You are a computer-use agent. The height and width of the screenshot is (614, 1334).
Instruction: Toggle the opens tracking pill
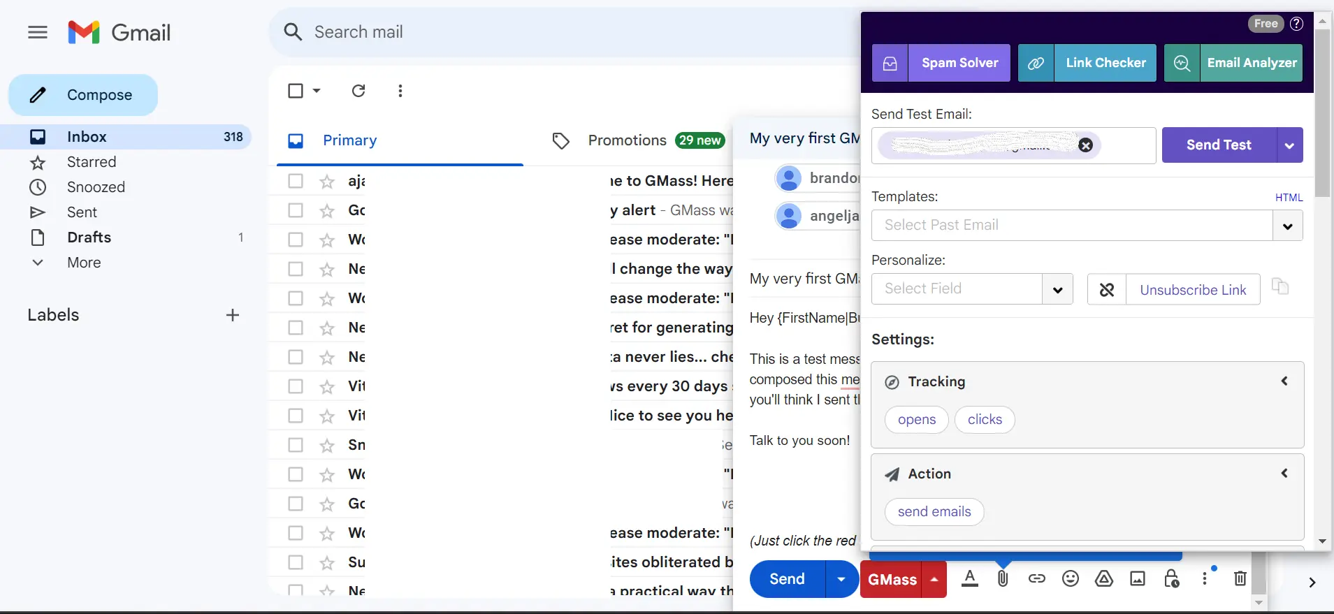(917, 419)
